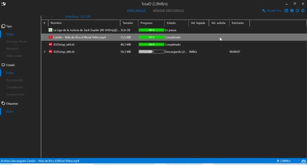The image size is (307, 165).
Task: Click queue number 1 of JD2Setup_x86.sh
Action: tap(45, 52)
